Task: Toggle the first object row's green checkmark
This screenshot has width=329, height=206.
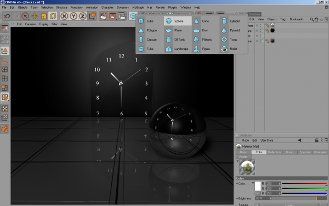Action: point(263,26)
